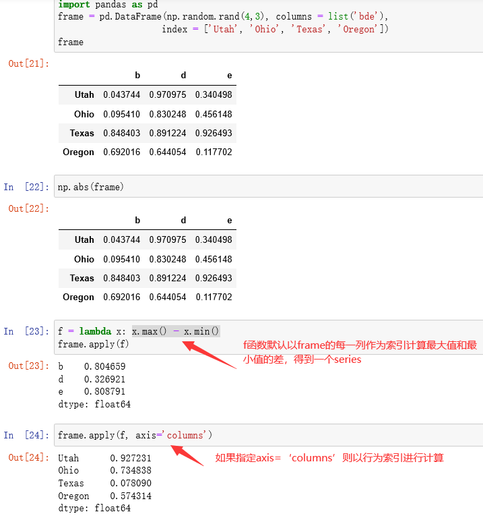Select the Utah row label in Out[21] table
The height and width of the screenshot is (516, 483).
(84, 95)
